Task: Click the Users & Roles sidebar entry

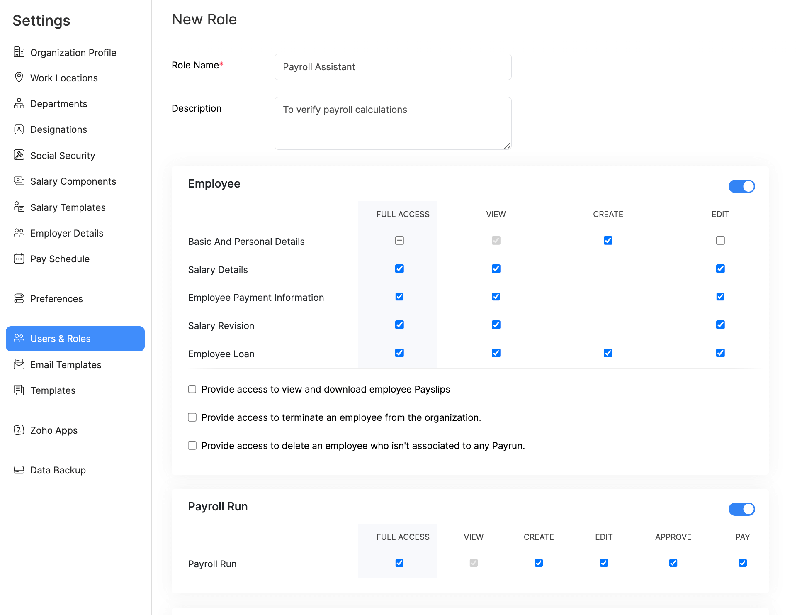Action: (x=61, y=339)
